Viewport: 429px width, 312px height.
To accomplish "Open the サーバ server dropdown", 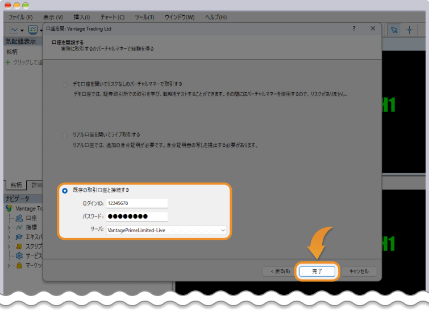I will coord(223,230).
